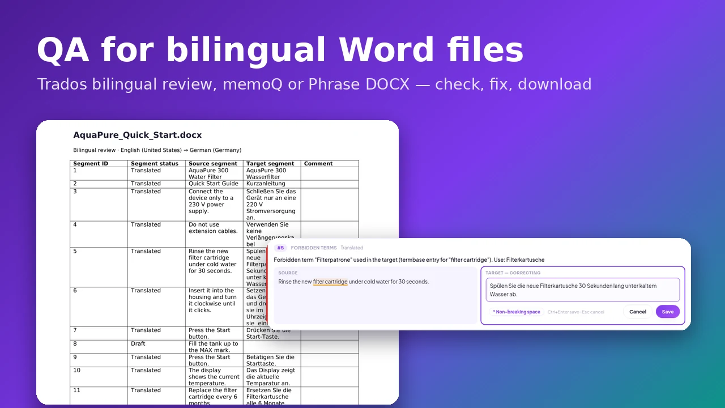
Task: Click the 'Translated' tag beside FORBIDDEN TERMS
Action: [x=352, y=248]
